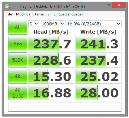Open the Modifica menu
Screen dimensions: 129x118
23,14
